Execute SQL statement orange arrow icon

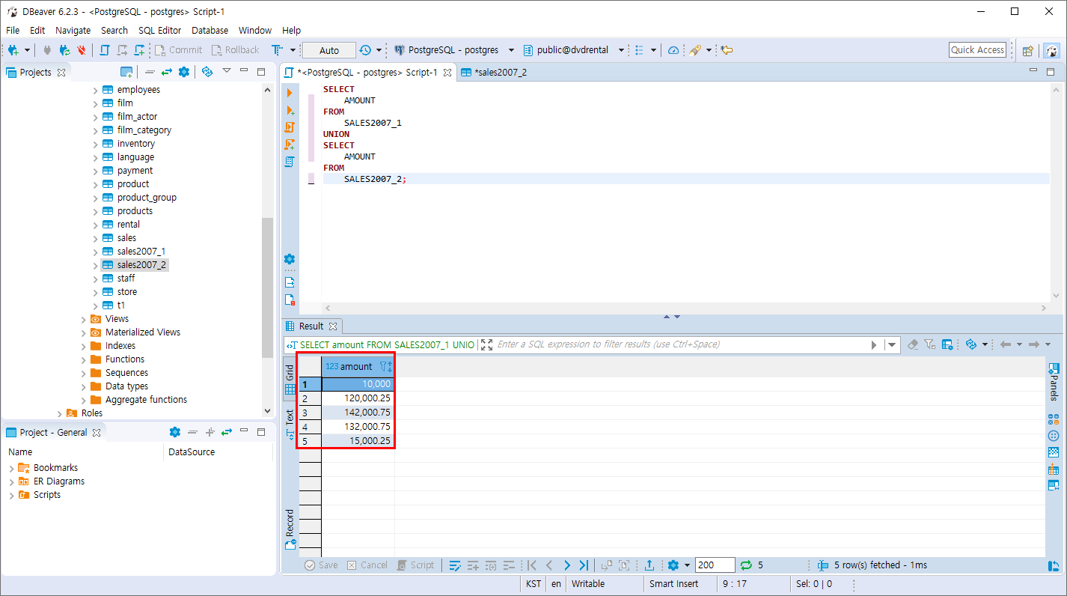tap(290, 93)
